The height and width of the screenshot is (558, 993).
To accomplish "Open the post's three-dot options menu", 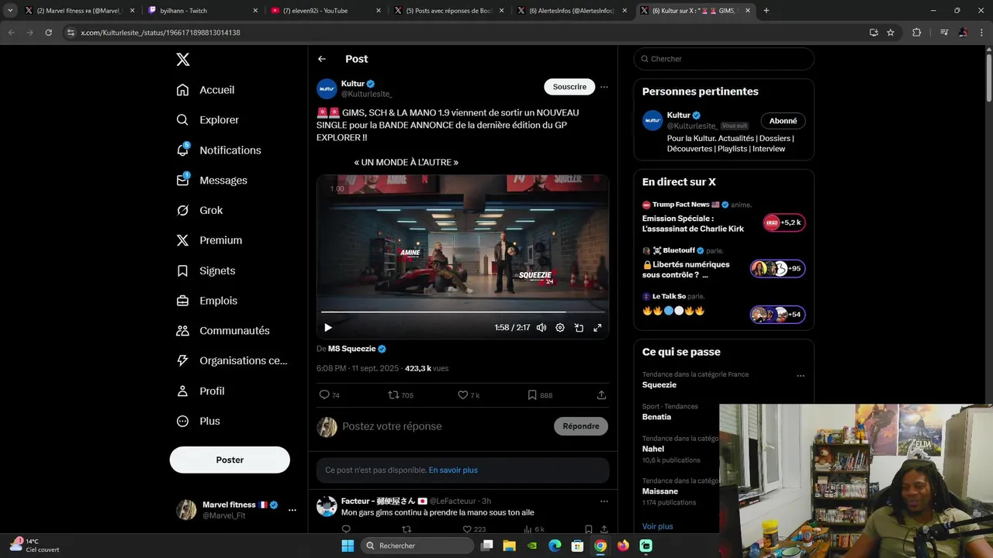I will pos(604,87).
